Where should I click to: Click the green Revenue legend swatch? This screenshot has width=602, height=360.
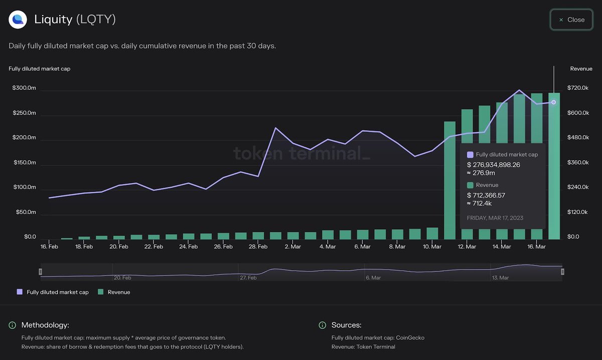pos(100,292)
